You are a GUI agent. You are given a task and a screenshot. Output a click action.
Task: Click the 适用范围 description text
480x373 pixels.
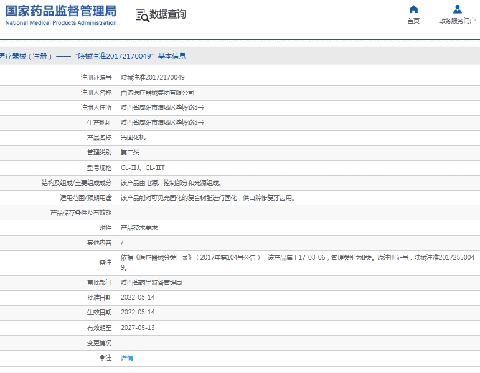(208, 198)
